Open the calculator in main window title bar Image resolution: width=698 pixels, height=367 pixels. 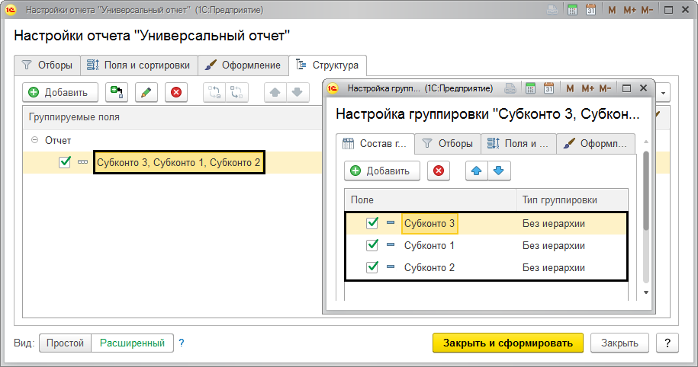572,11
